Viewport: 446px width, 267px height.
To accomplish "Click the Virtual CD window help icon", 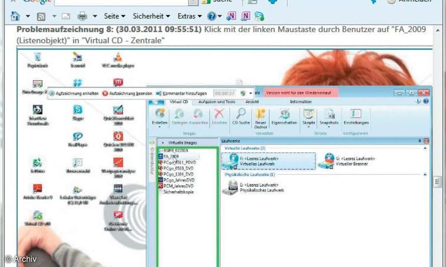I will click(426, 101).
